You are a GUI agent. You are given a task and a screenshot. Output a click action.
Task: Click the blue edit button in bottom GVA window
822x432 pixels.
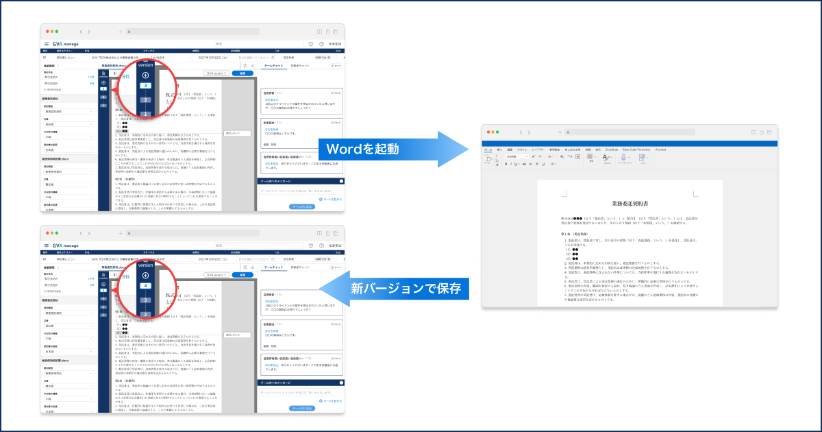coord(242,275)
